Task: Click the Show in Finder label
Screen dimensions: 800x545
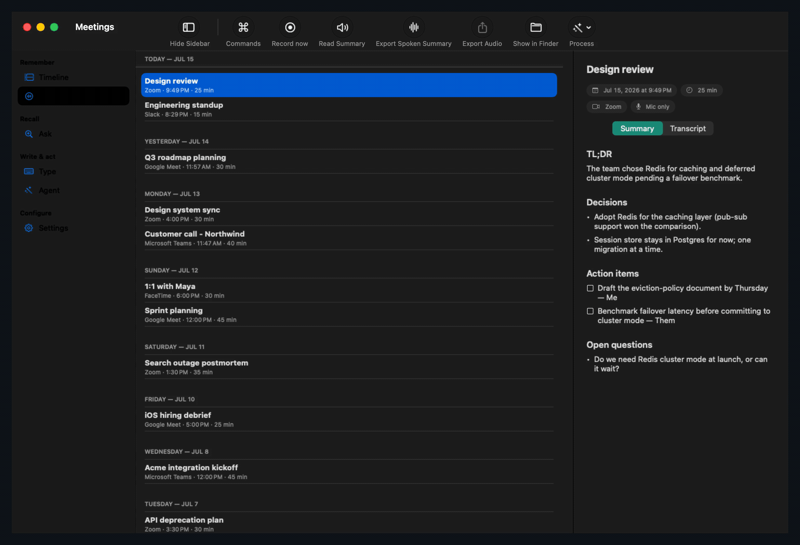Action: pos(536,44)
